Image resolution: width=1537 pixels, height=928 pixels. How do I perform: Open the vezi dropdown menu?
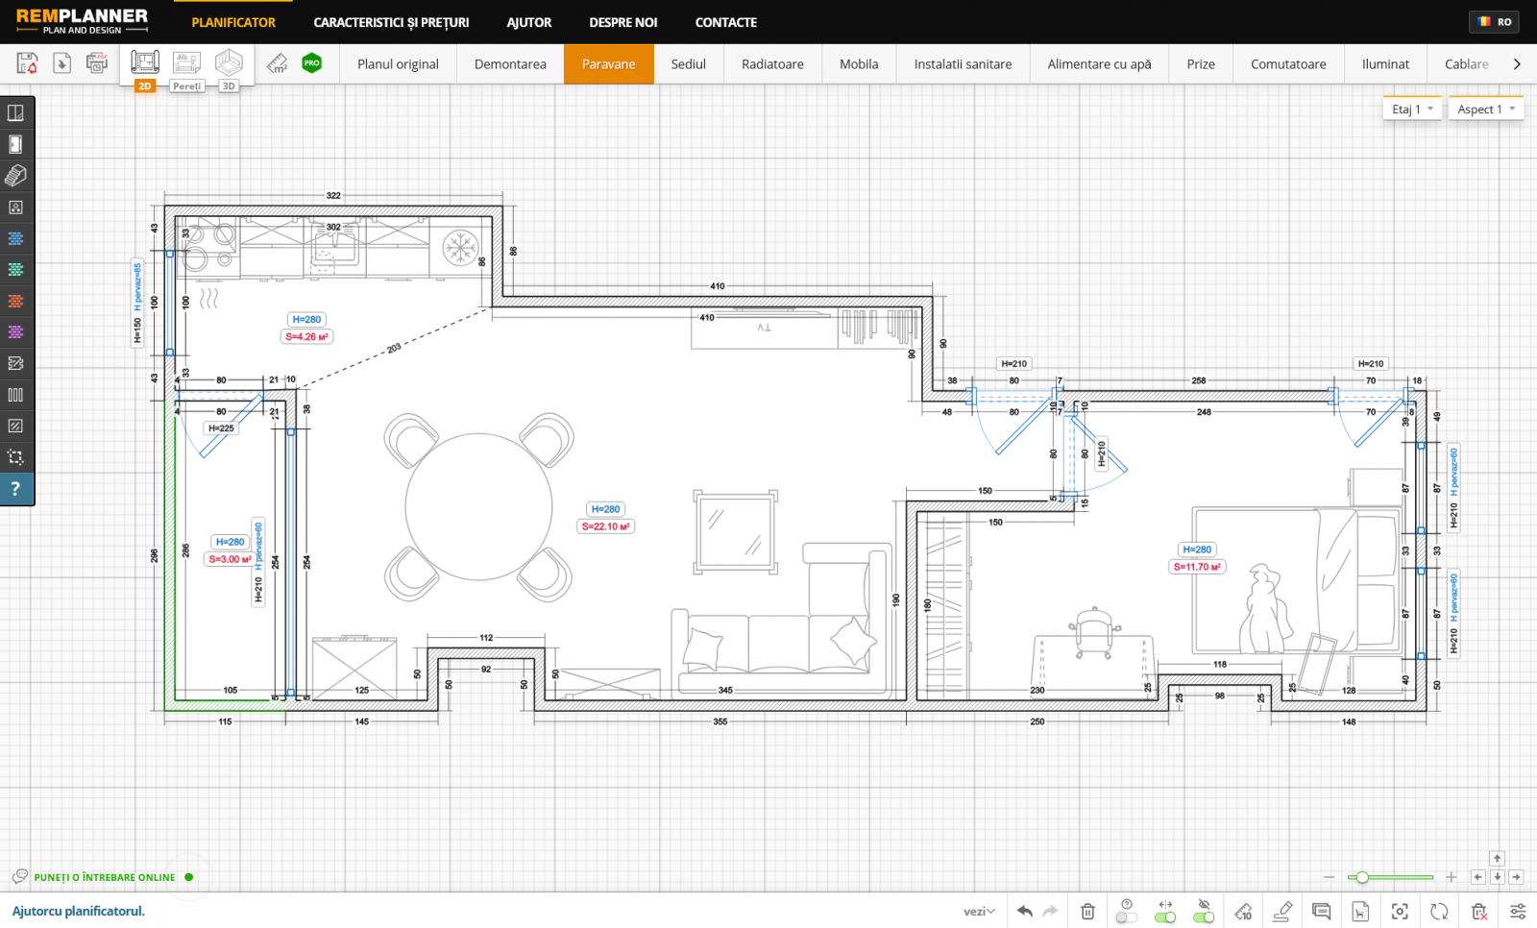click(979, 912)
